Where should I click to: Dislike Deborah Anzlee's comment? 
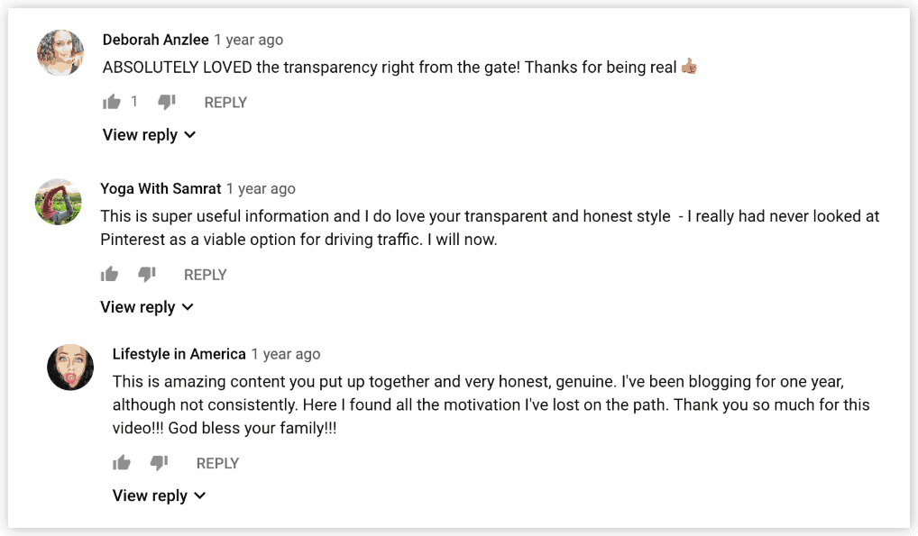click(166, 101)
